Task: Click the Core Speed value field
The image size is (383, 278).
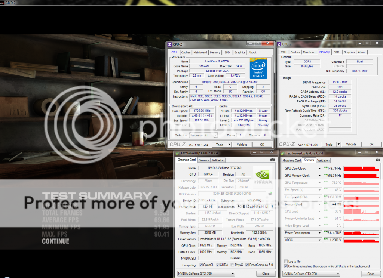Action: tap(202, 111)
